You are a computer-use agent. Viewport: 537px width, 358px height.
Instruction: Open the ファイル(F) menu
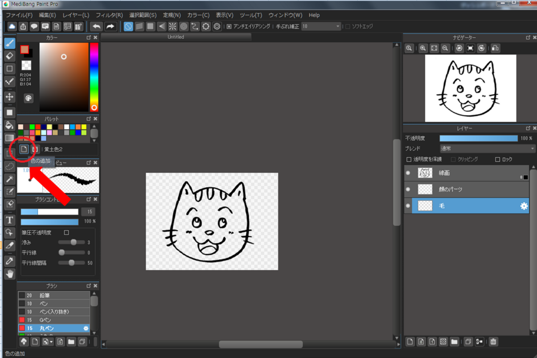[x=19, y=15]
